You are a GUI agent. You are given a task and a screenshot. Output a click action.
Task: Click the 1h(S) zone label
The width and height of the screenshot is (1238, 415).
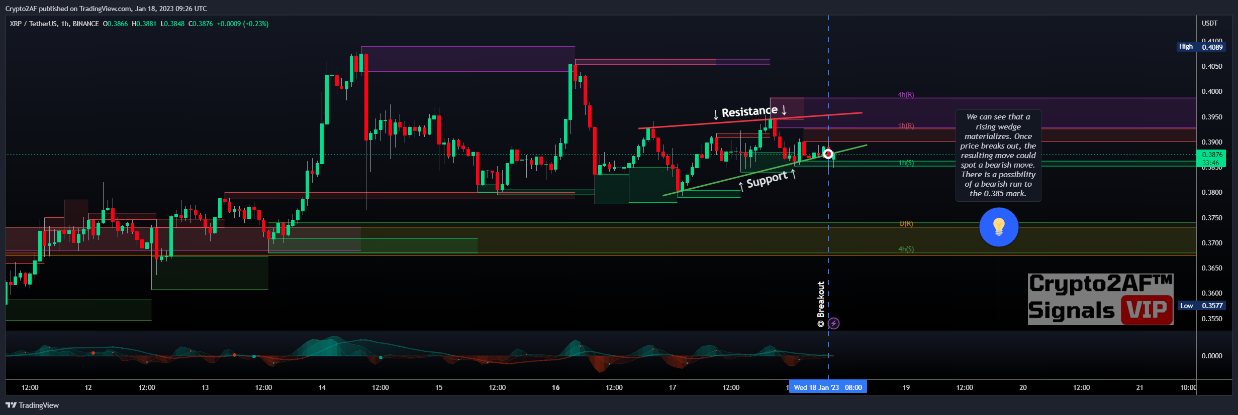point(906,163)
